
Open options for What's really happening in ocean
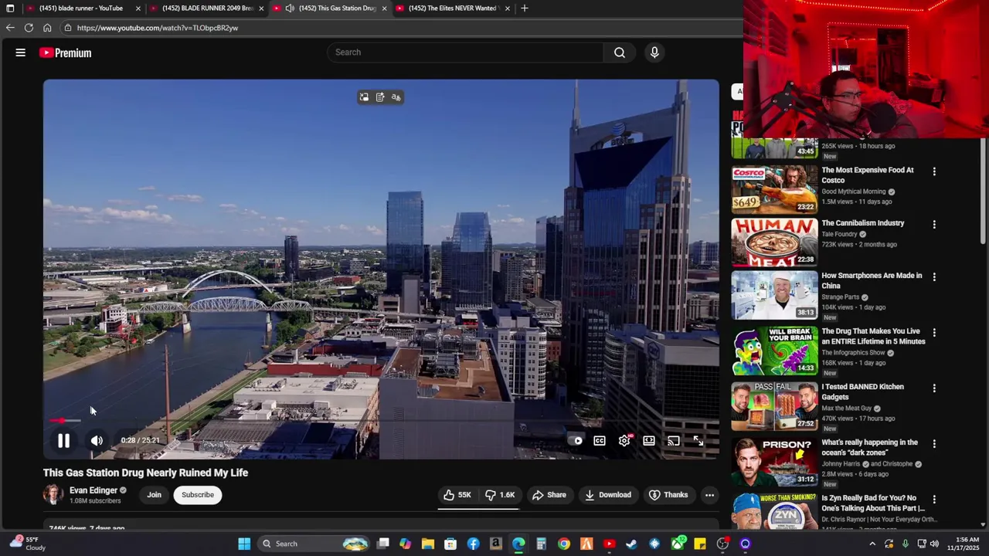pyautogui.click(x=934, y=444)
